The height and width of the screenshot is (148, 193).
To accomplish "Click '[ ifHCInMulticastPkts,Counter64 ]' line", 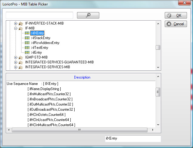I will tap(52, 125).
